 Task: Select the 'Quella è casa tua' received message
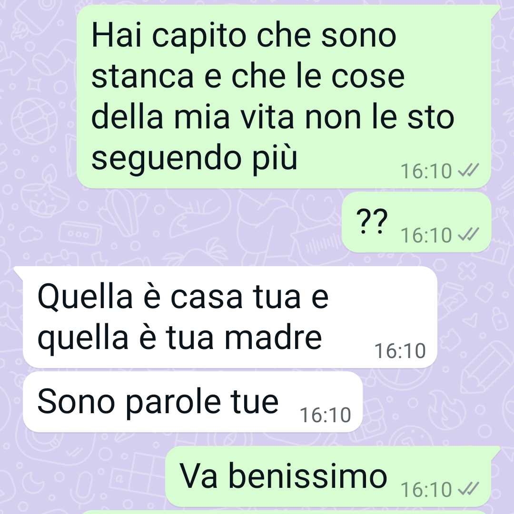(230, 317)
